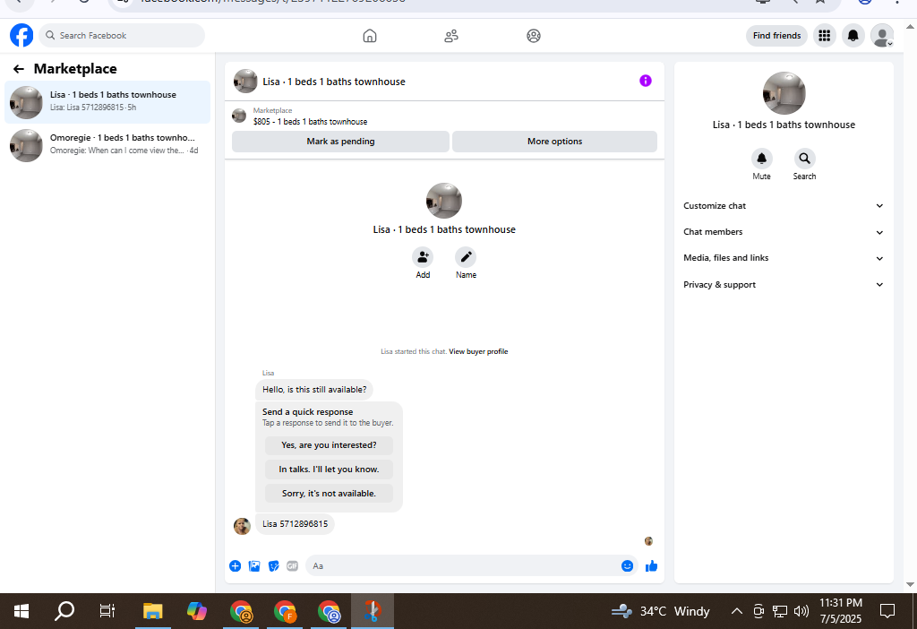The height and width of the screenshot is (629, 917).
Task: Open the View buyer profile link
Action: 478,351
